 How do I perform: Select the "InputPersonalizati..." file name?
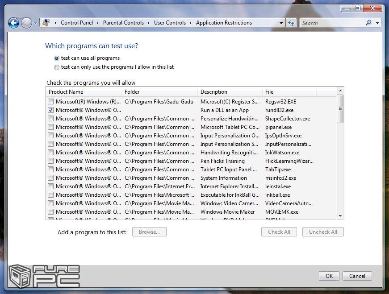point(288,144)
